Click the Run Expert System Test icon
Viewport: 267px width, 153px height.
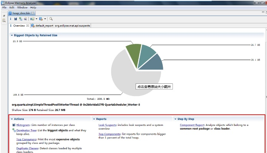(32, 19)
